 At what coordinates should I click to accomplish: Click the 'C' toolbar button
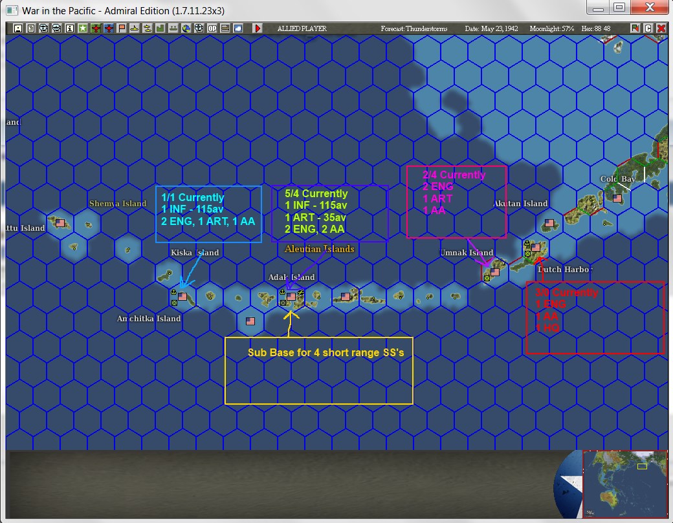648,28
